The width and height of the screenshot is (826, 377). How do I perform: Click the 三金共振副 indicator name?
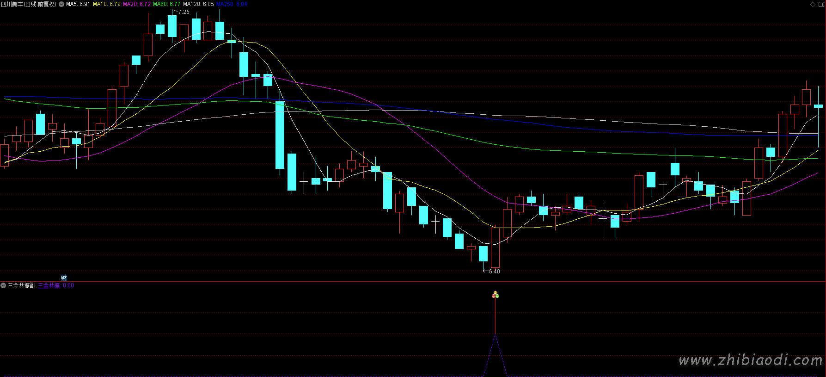pos(22,285)
